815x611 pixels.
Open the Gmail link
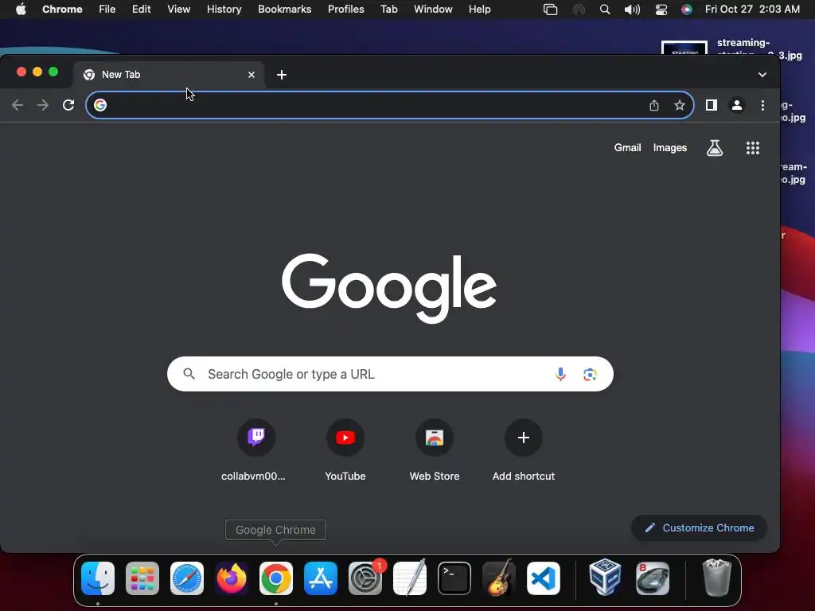[627, 147]
